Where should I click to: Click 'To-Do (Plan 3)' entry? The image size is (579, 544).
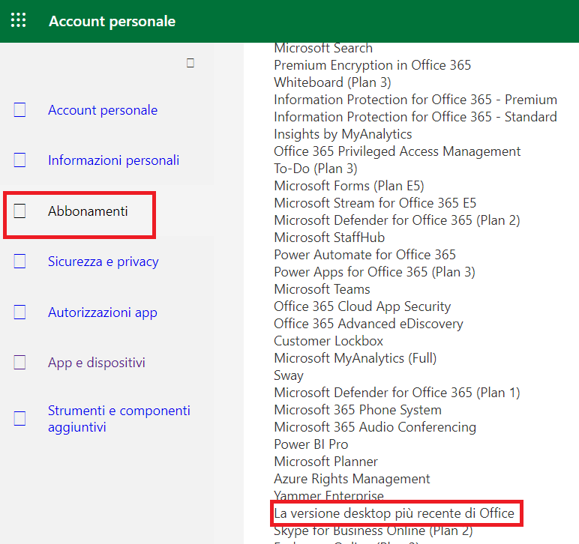316,169
